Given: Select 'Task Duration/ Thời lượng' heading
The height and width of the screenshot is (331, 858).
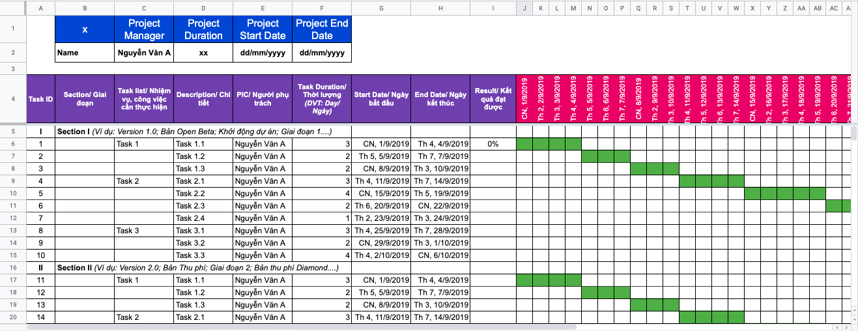Looking at the screenshot, I should point(322,99).
